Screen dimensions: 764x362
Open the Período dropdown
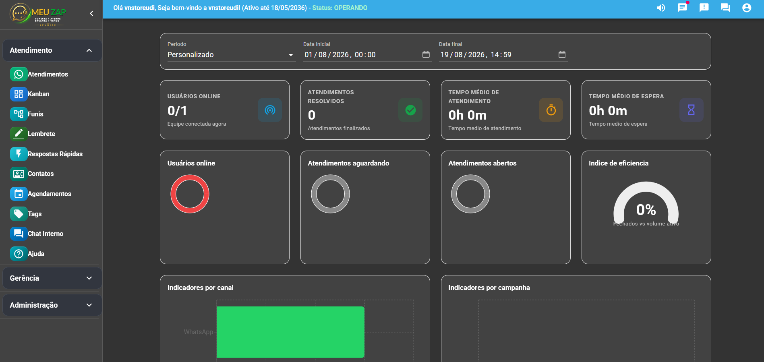click(232, 55)
